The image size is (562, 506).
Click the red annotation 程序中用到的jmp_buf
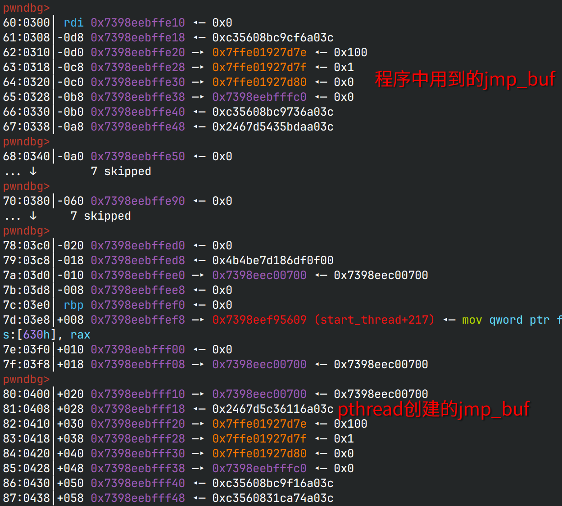(465, 79)
